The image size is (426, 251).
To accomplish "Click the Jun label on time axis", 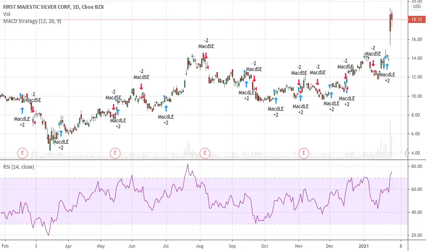I will [x=132, y=246].
